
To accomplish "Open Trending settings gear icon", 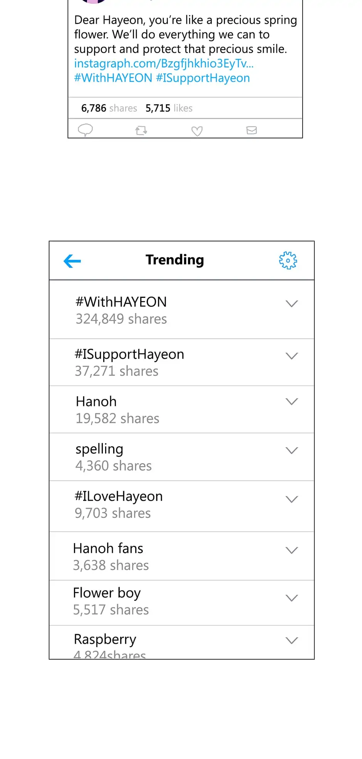I will point(288,261).
